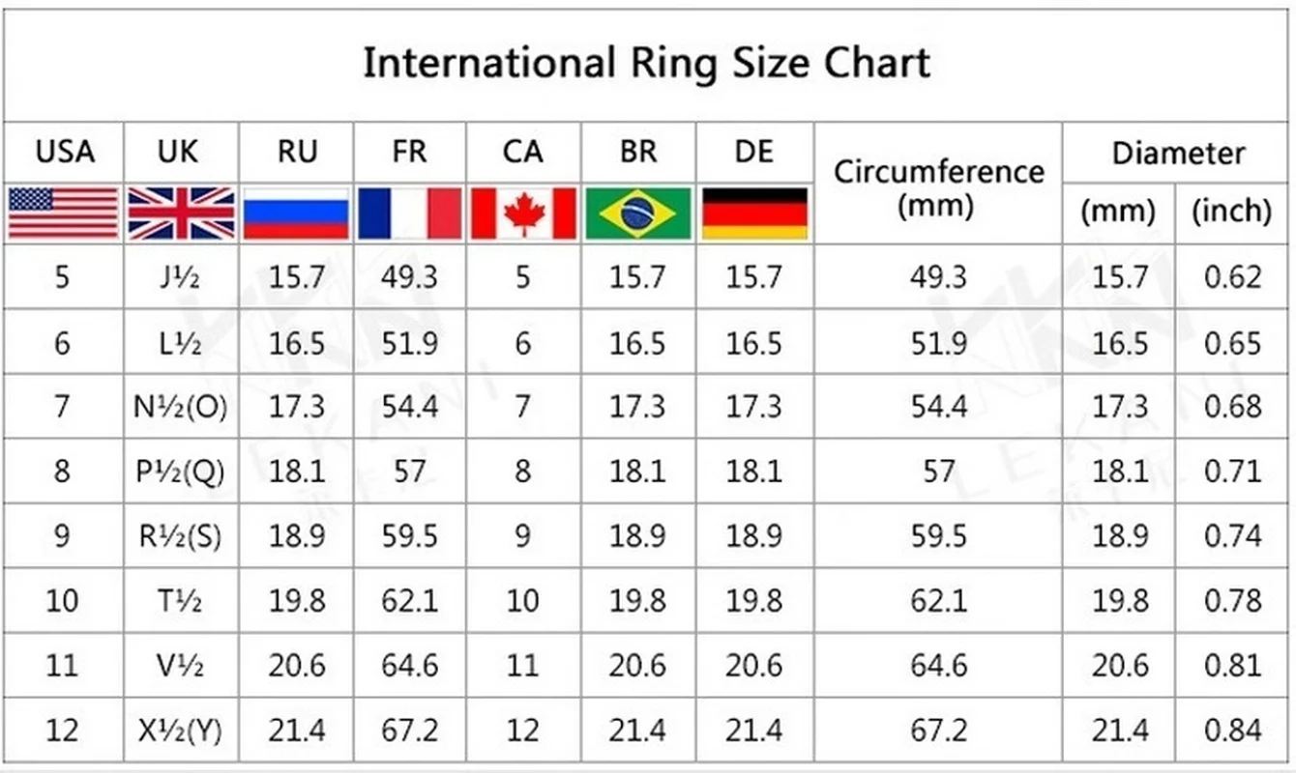Image resolution: width=1296 pixels, height=773 pixels.
Task: Click the Russian flag icon
Action: tap(296, 213)
